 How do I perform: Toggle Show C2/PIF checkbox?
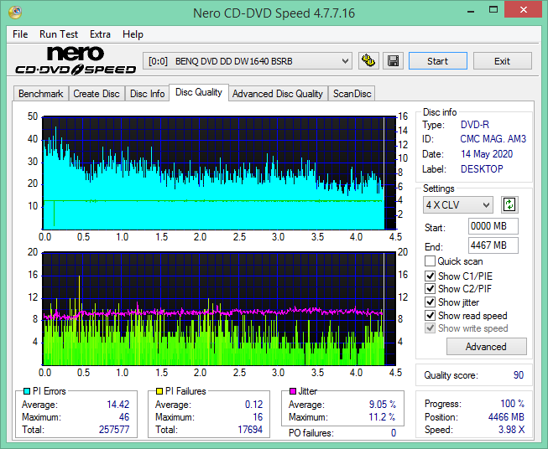pos(430,289)
